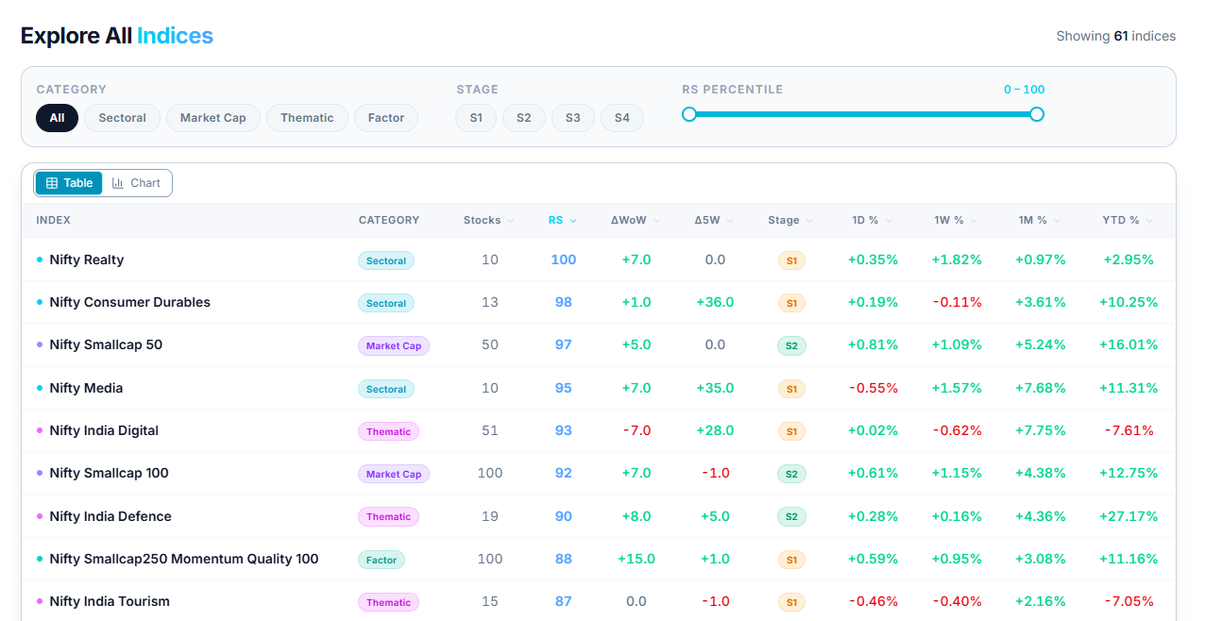This screenshot has width=1205, height=621.
Task: Open the Nifty Consumer Durables index
Action: [130, 302]
